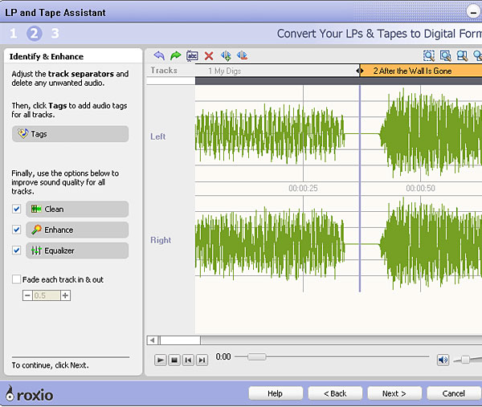
Task: Click the red X delete icon
Action: [209, 55]
